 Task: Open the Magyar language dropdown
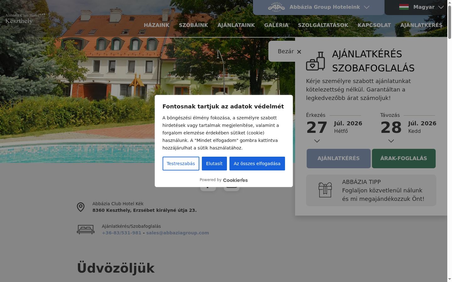click(421, 7)
